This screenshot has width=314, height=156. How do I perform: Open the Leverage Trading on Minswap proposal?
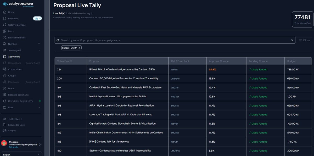(x=121, y=115)
